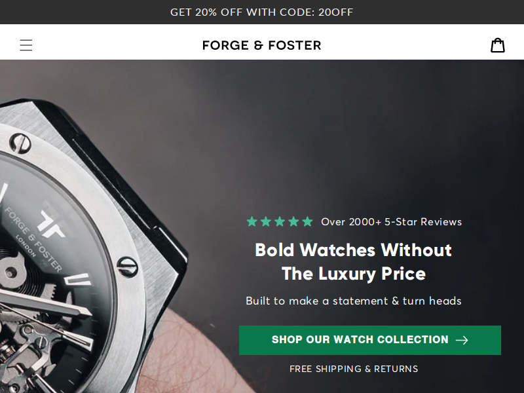Click Shop Our Watch Collection button
The width and height of the screenshot is (524, 393).
(x=370, y=340)
